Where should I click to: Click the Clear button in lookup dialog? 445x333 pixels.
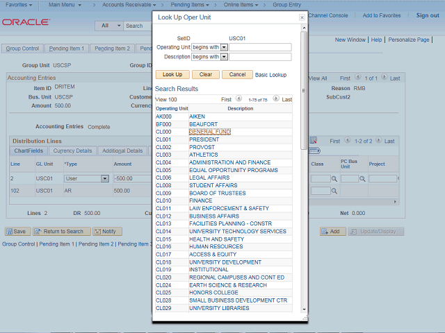pyautogui.click(x=206, y=74)
